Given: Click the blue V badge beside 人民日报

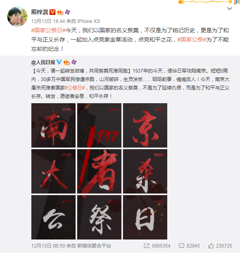Looking at the screenshot, I should click(x=59, y=62).
